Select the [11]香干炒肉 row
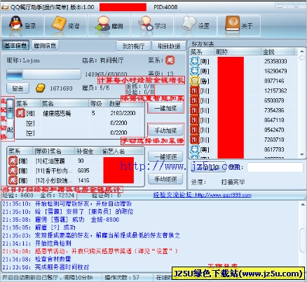 pyautogui.click(x=76, y=170)
